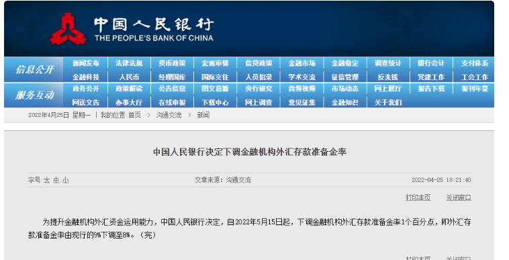
Task: Click 网送文告 menu item
Action: tap(86, 103)
